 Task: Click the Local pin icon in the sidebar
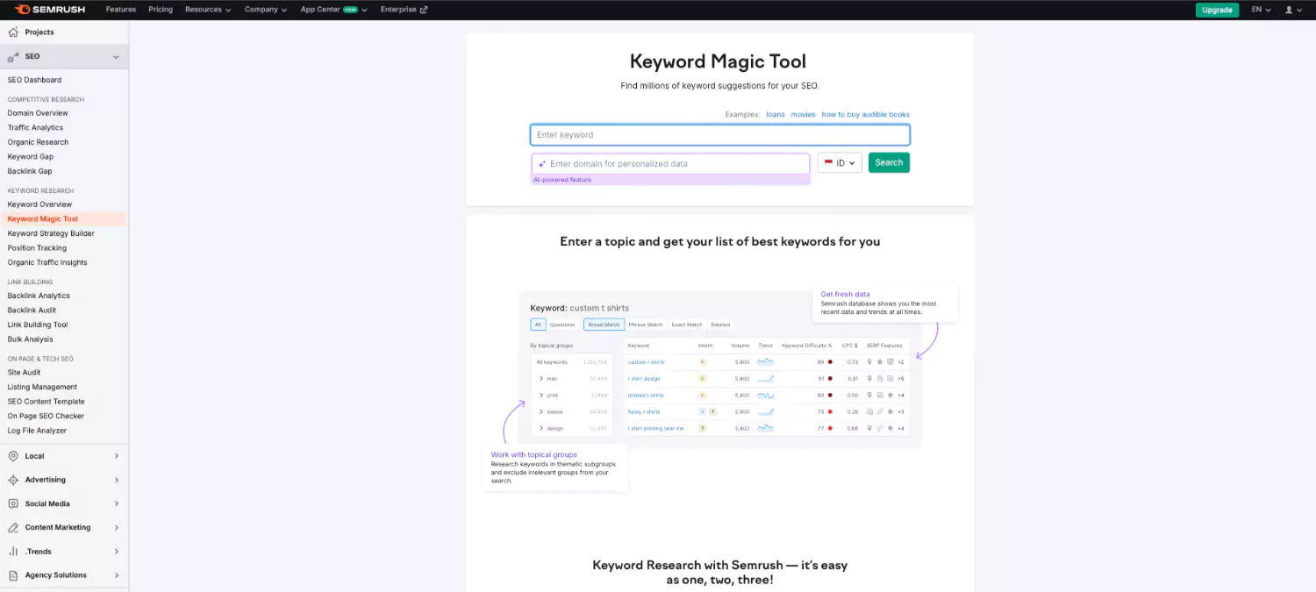pos(14,456)
